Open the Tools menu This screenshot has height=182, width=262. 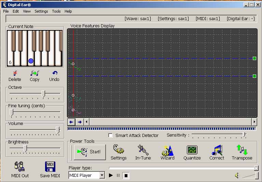56,11
